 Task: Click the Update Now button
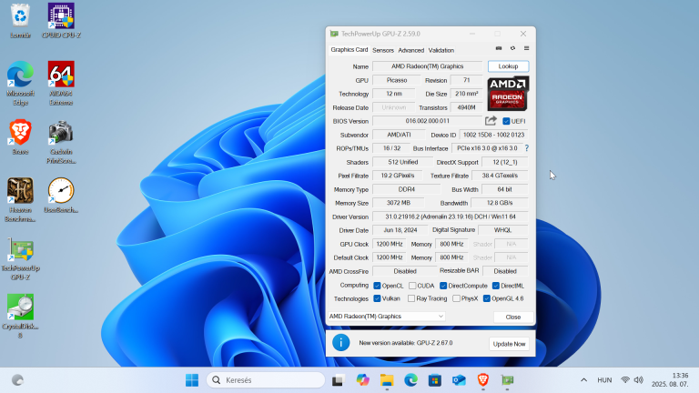click(x=509, y=344)
